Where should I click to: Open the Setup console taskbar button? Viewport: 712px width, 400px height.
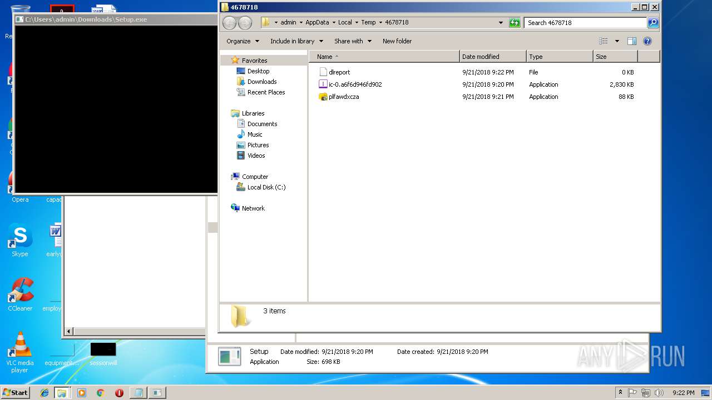coord(157,393)
